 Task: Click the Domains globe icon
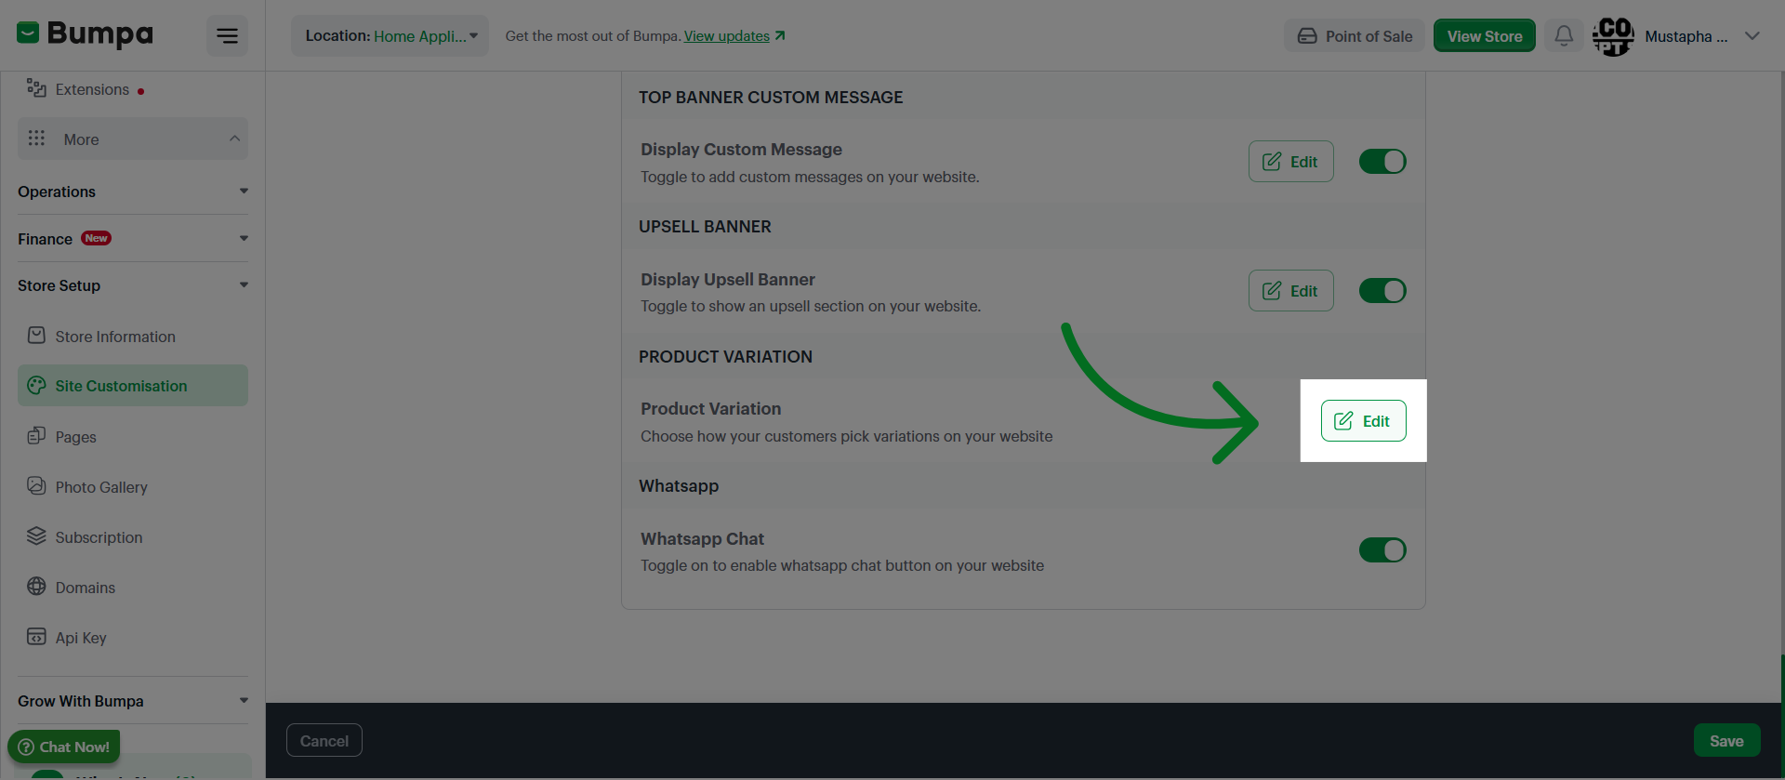coord(36,587)
